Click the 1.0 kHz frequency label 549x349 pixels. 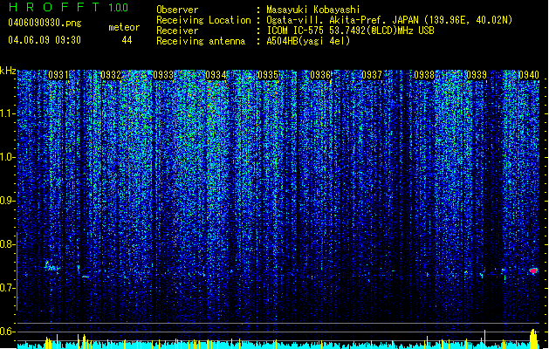coord(8,157)
